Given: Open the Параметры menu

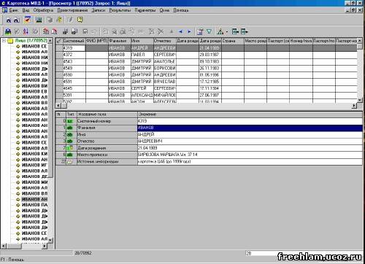Looking at the screenshot, I should (x=145, y=10).
